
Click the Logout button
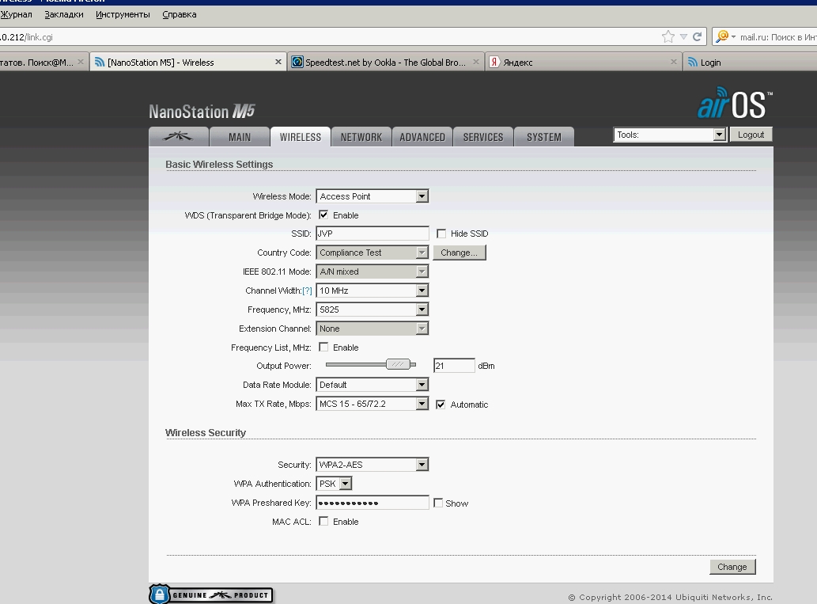[751, 135]
